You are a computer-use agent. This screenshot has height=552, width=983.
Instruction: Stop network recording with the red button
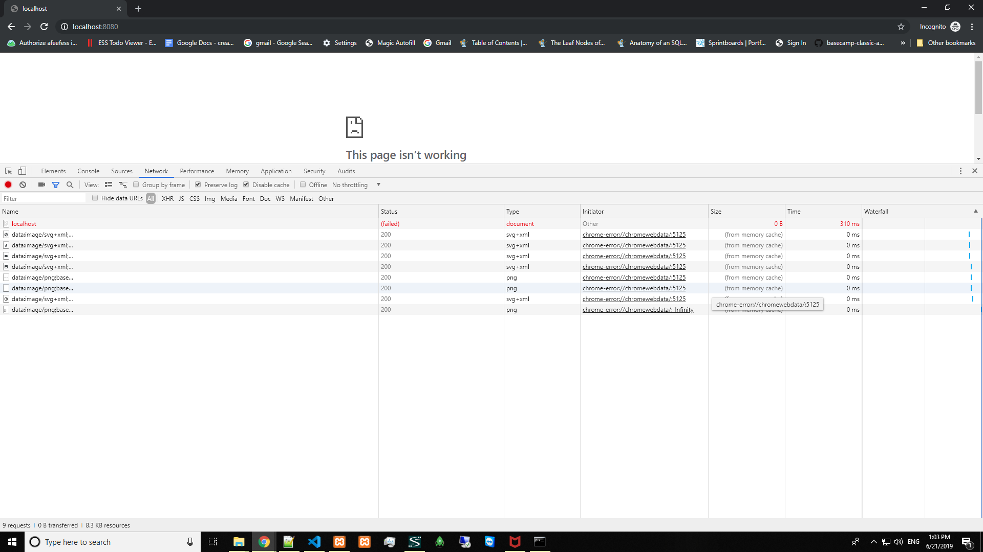click(8, 185)
